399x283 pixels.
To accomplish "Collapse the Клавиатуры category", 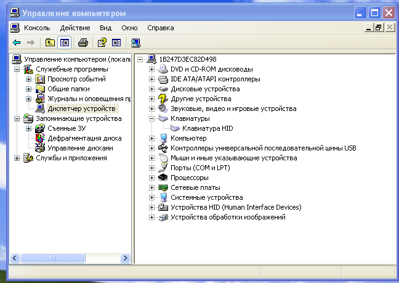I will (151, 118).
